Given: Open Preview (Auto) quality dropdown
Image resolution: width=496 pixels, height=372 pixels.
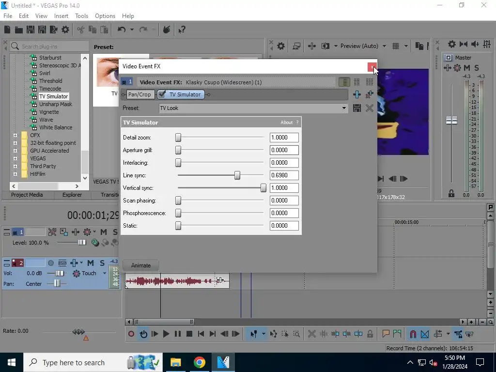Looking at the screenshot, I should tap(384, 46).
